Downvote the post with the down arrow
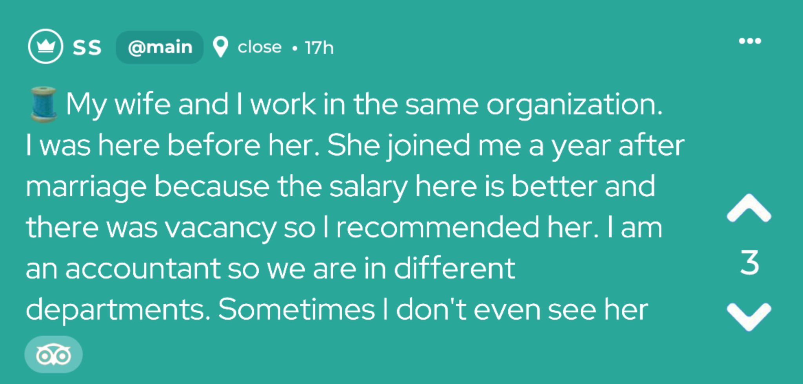Viewport: 803px width, 384px height. click(748, 316)
